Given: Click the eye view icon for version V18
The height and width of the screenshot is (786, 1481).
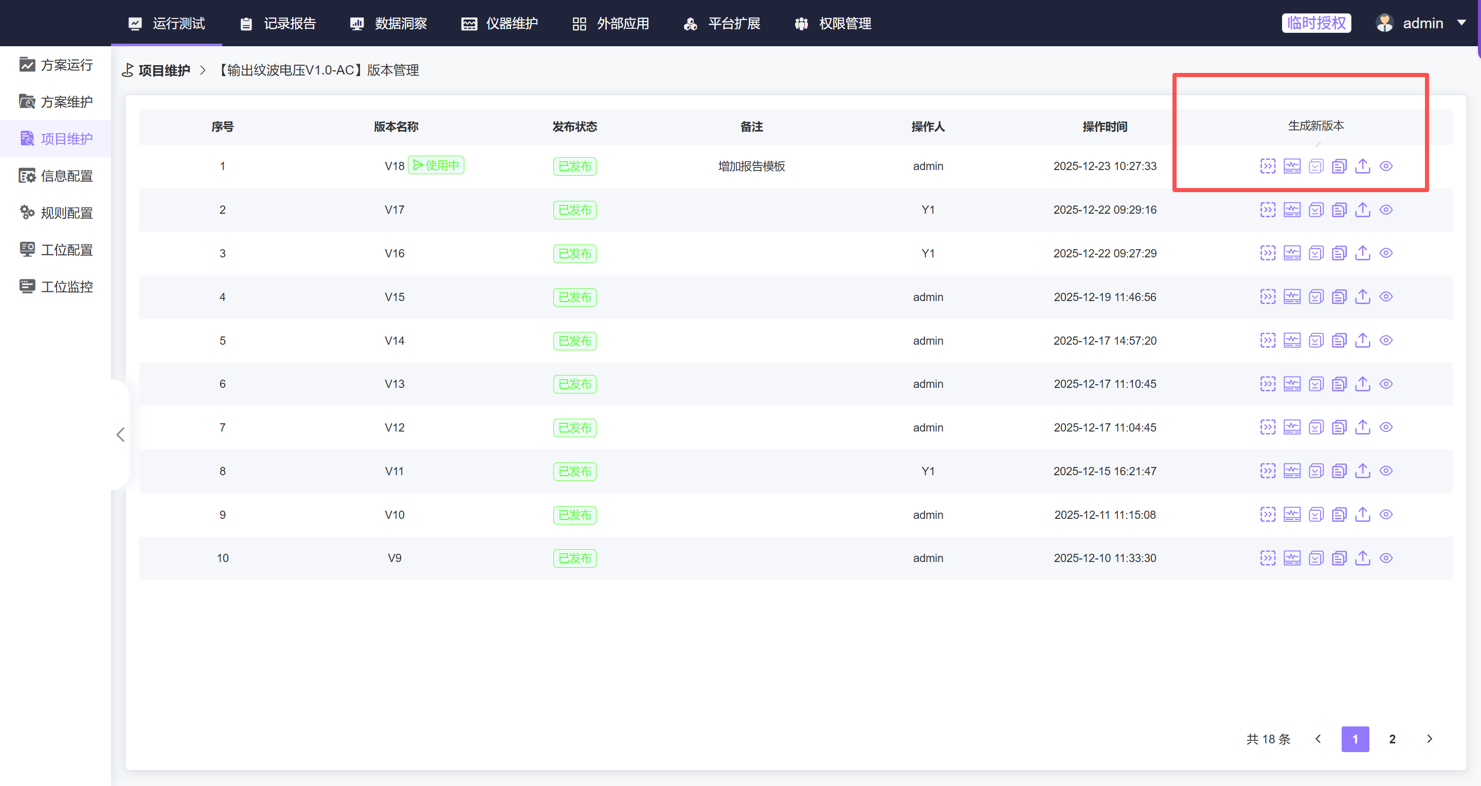Looking at the screenshot, I should click(1386, 166).
